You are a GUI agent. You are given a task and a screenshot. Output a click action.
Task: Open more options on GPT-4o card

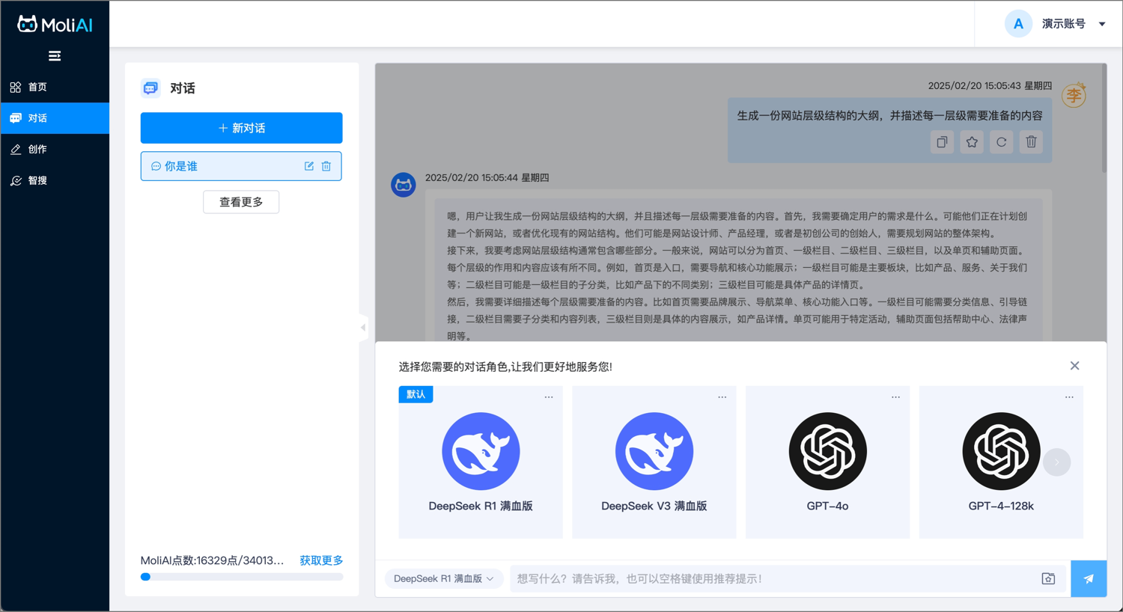pyautogui.click(x=895, y=397)
